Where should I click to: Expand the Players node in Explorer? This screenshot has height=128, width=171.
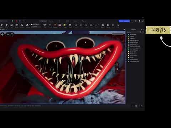[127, 36]
